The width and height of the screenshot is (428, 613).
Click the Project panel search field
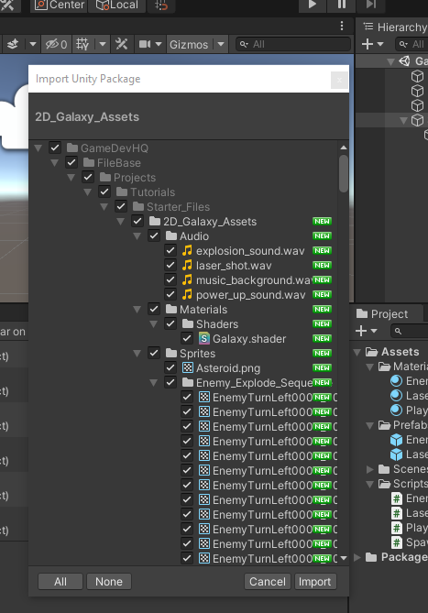(410, 331)
